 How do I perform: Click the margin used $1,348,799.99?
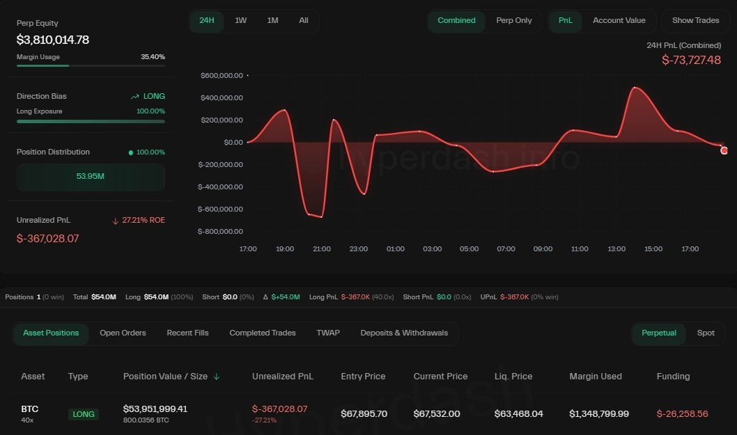click(x=599, y=414)
